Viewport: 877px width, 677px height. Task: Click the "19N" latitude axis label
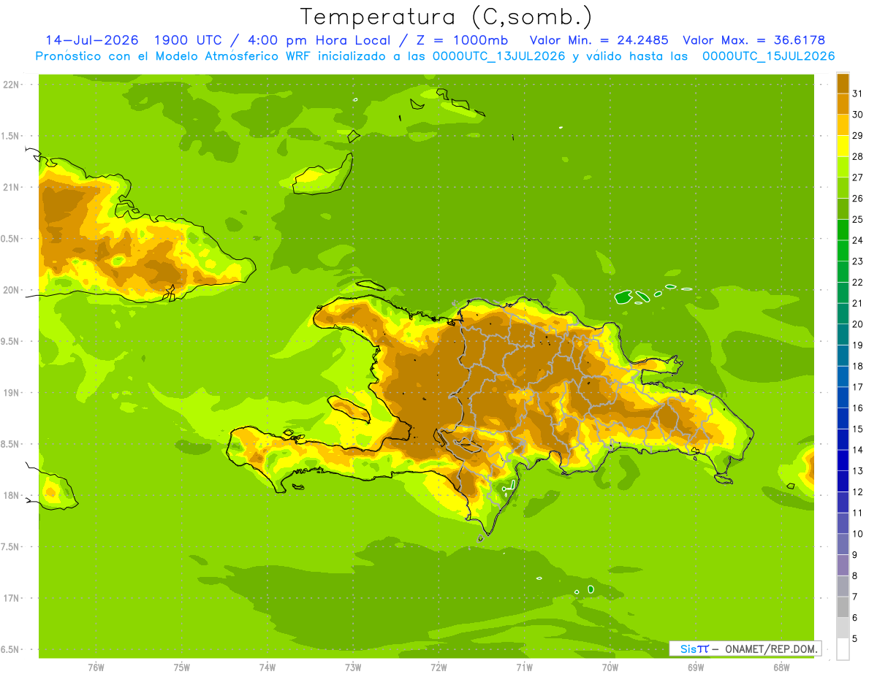pos(12,393)
